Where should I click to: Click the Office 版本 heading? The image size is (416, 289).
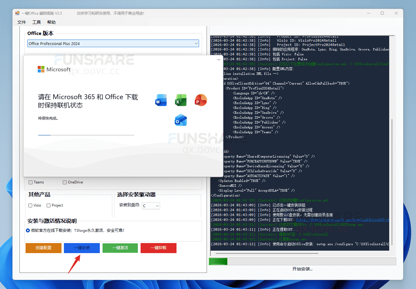[40, 33]
